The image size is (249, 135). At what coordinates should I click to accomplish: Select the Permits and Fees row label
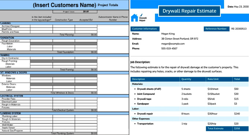[10, 32]
